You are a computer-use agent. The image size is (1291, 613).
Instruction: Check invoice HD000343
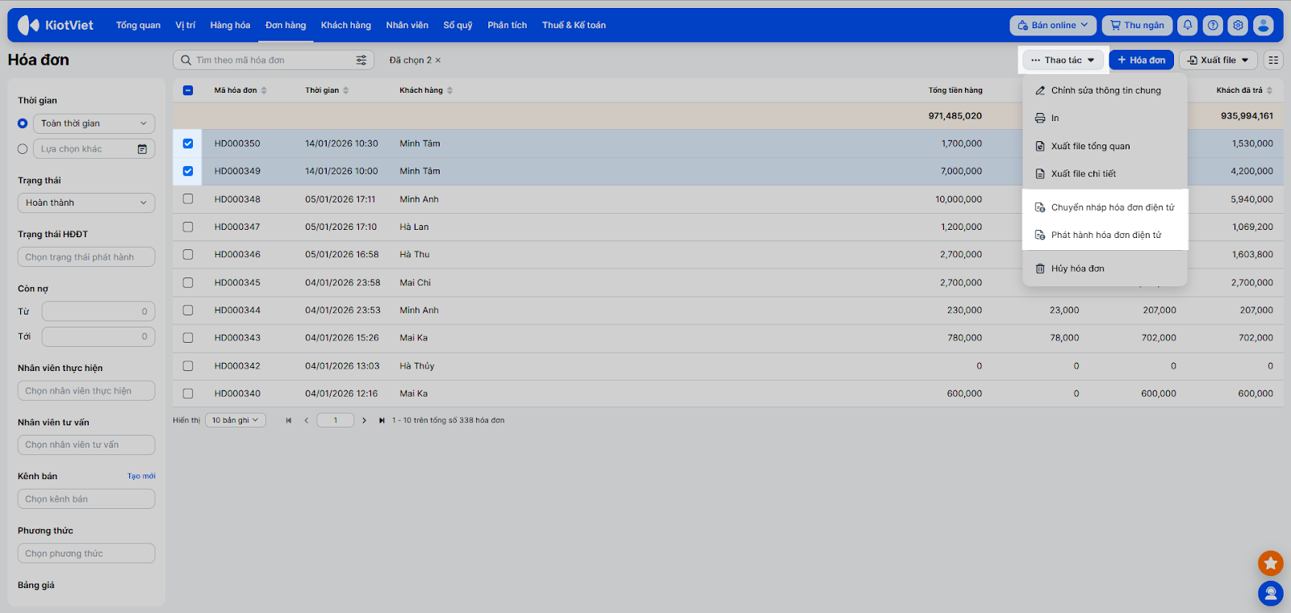188,338
